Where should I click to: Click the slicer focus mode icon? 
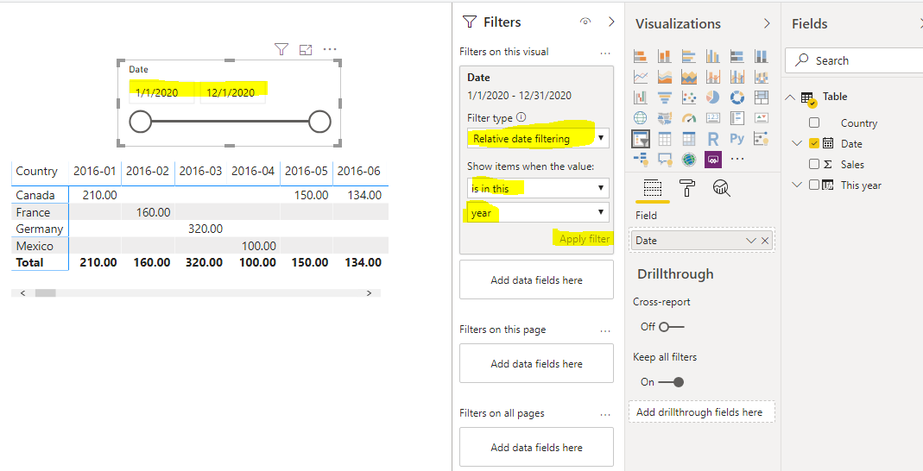click(306, 50)
